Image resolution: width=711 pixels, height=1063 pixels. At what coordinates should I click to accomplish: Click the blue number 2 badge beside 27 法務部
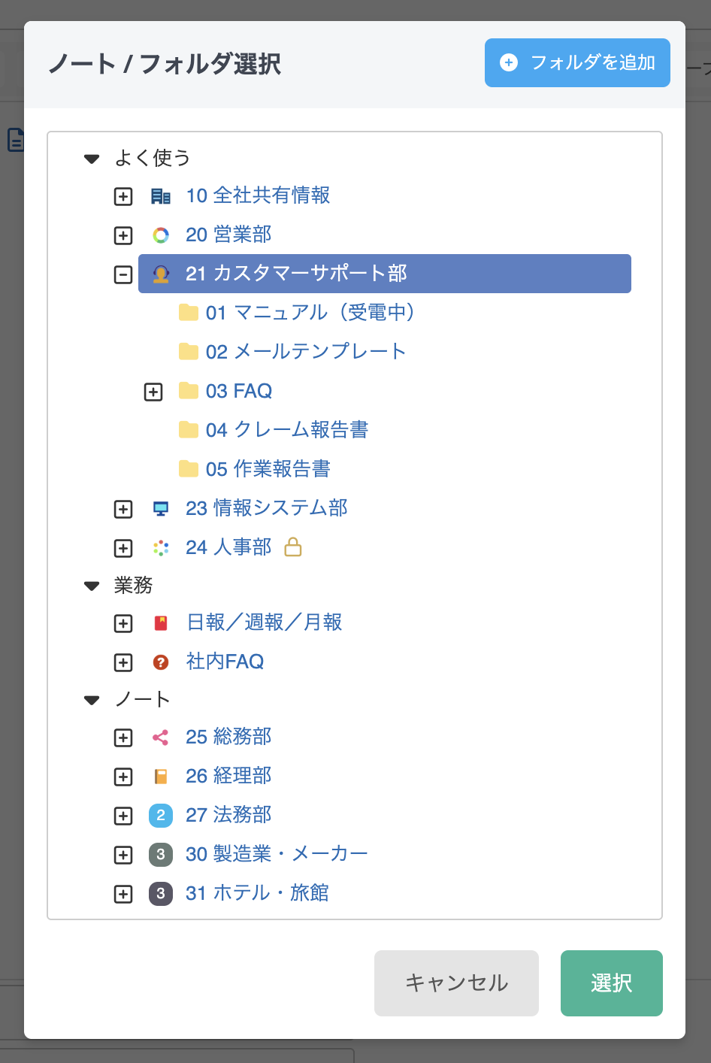[161, 816]
